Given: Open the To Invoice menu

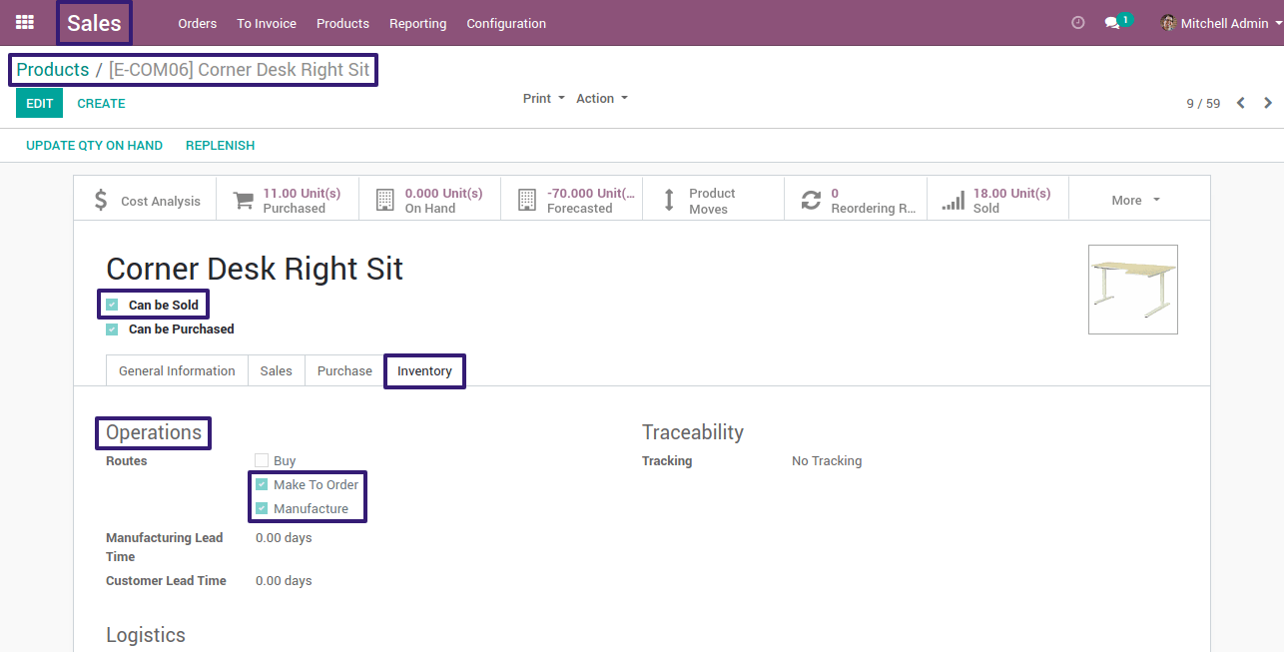Looking at the screenshot, I should tap(267, 23).
